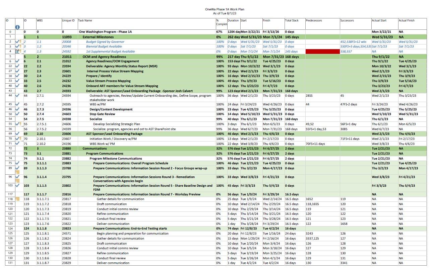Click the checkmark on Value Stream Process Mapping row
Viewport: 431px width, 271px height.
point(17,81)
